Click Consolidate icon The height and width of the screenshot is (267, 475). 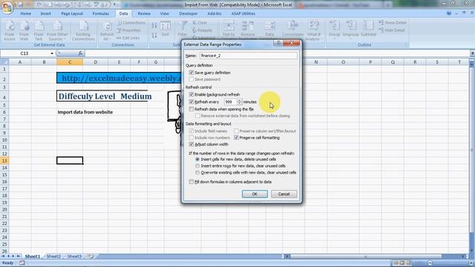(x=292, y=30)
